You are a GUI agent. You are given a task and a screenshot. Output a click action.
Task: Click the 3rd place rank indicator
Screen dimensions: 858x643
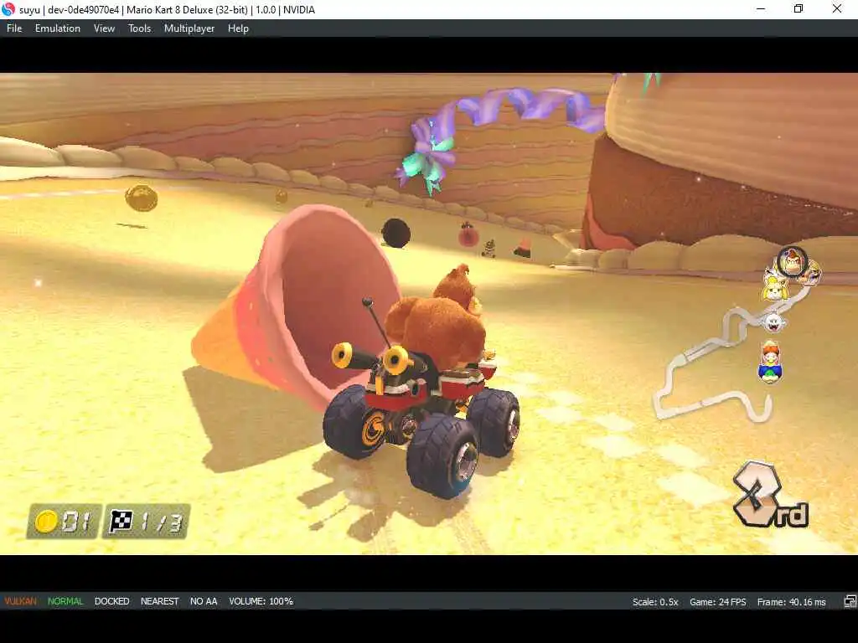(x=769, y=495)
